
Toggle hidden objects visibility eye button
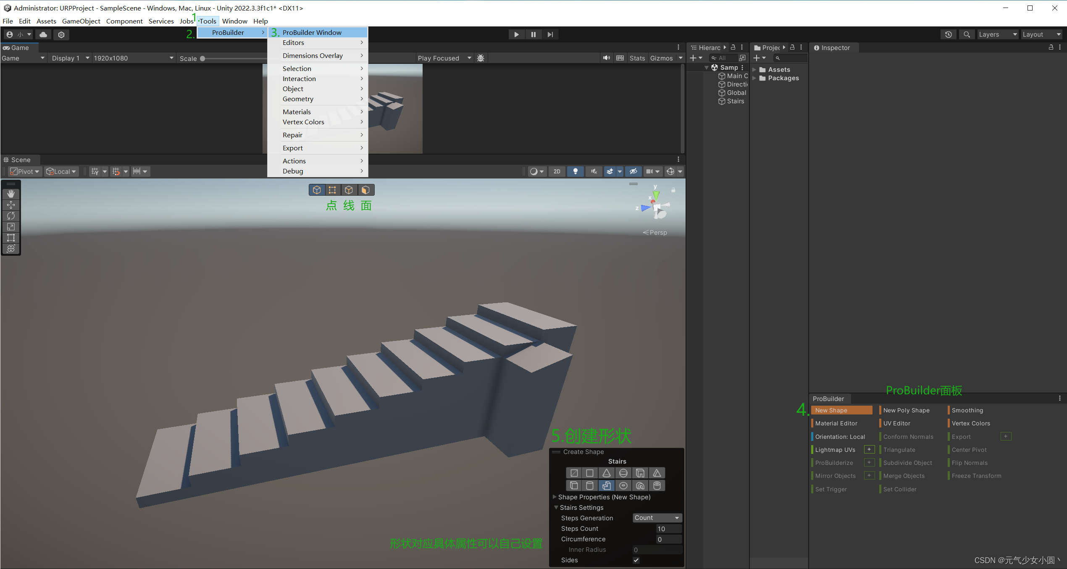(x=633, y=171)
